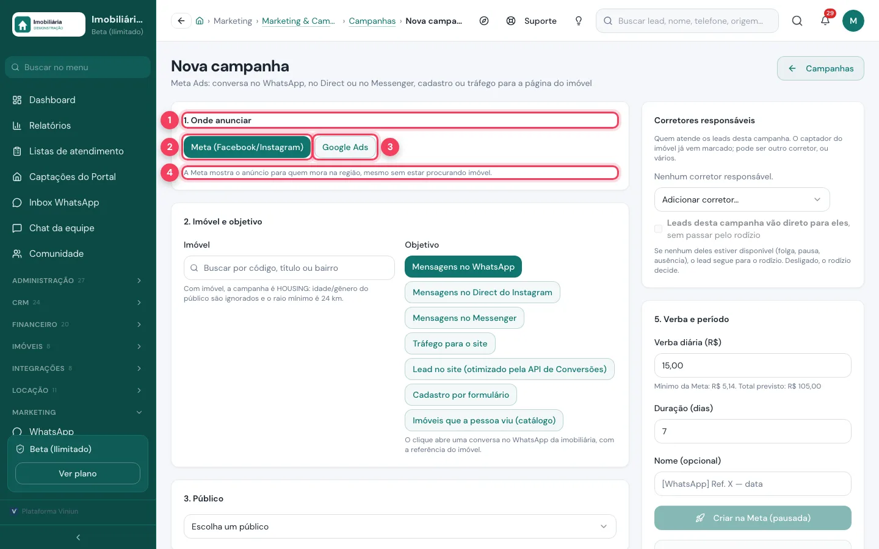Open Inbox WhatsApp in the sidebar
The image size is (879, 549).
point(78,203)
